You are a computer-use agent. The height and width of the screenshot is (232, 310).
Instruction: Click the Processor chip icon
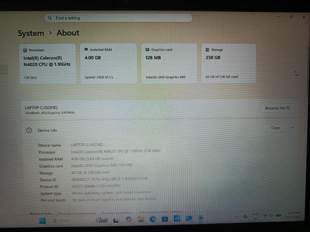25,50
